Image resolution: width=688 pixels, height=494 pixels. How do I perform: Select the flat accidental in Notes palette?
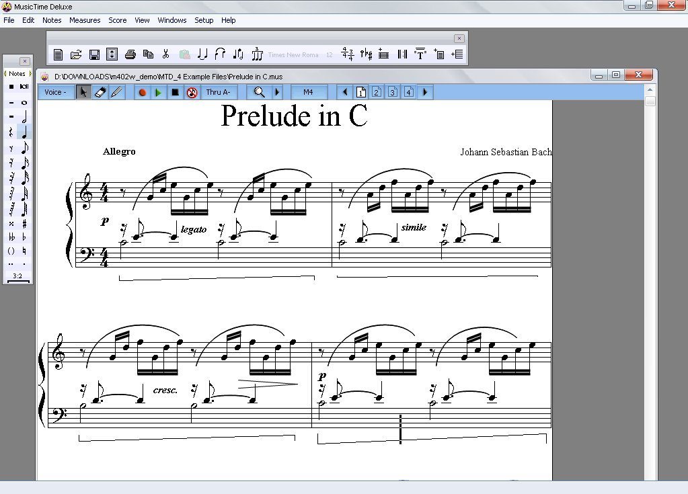[24, 237]
